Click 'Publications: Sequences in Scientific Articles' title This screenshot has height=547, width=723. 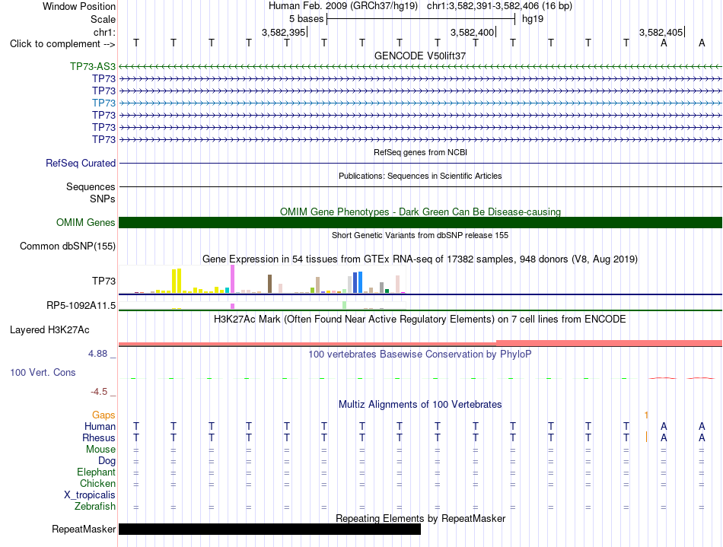point(420,176)
